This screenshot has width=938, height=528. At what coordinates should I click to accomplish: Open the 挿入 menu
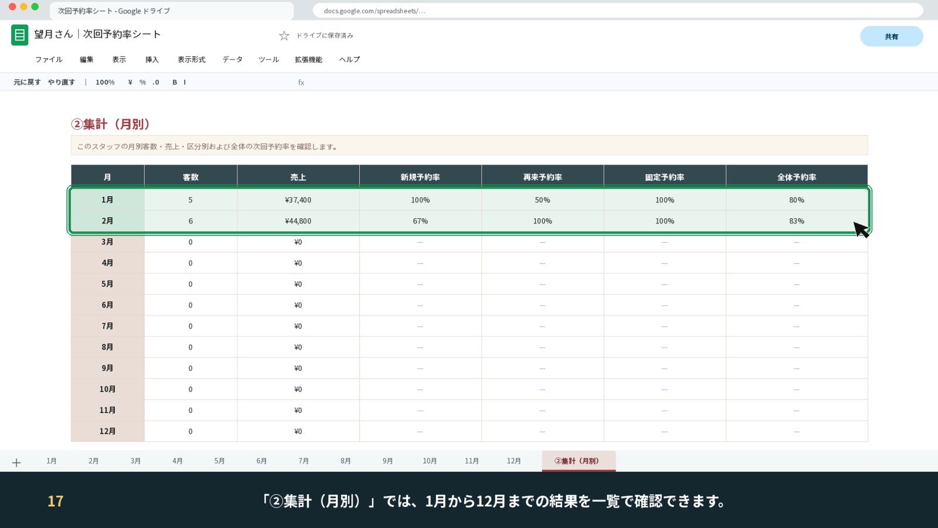152,59
